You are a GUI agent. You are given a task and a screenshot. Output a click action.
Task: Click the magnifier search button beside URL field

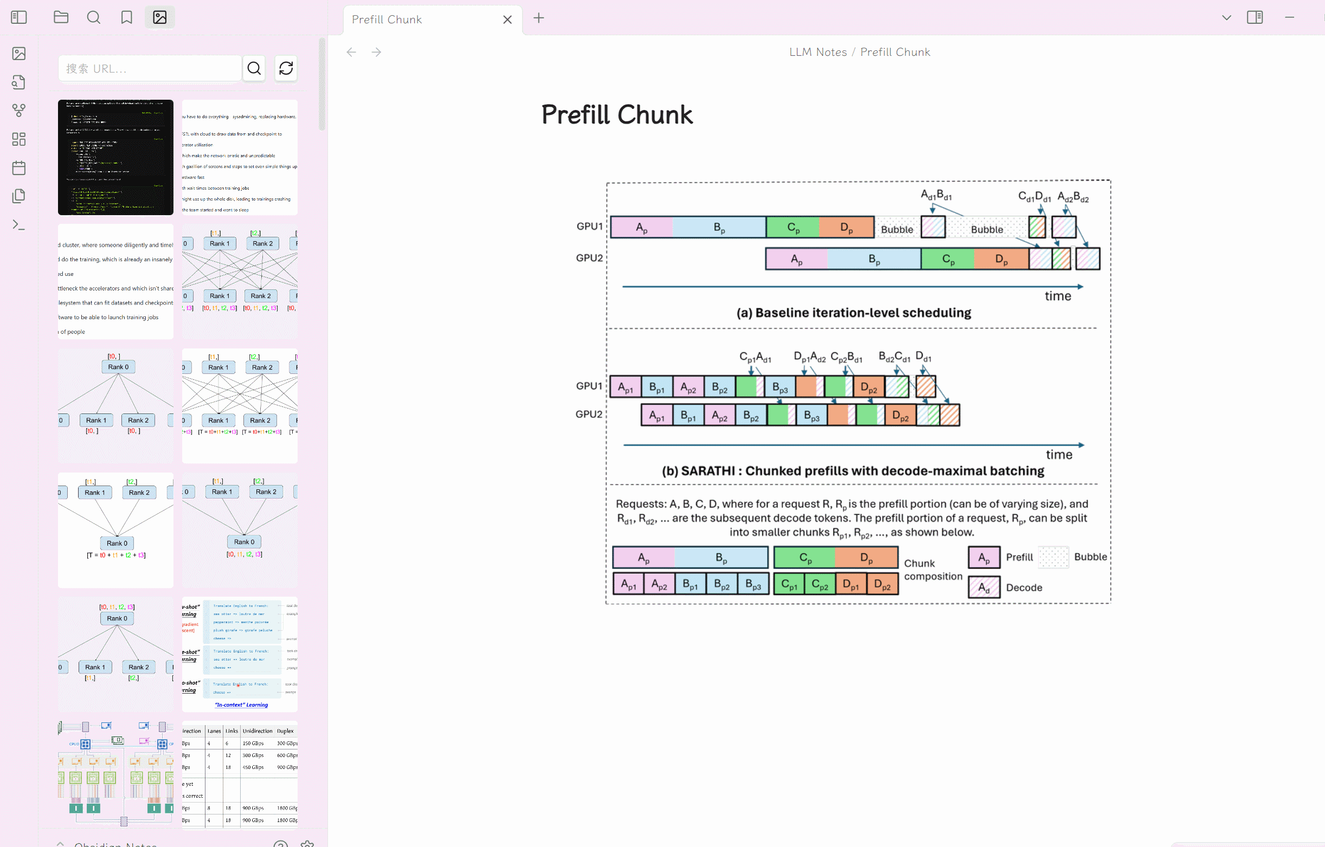coord(254,68)
